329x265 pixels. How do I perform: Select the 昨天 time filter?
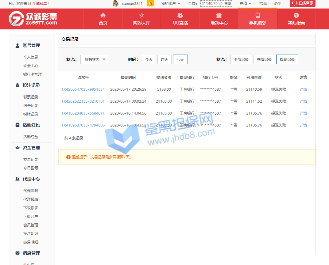click(164, 59)
